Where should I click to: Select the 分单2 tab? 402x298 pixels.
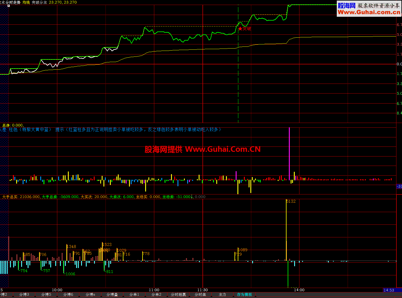click(x=156, y=294)
